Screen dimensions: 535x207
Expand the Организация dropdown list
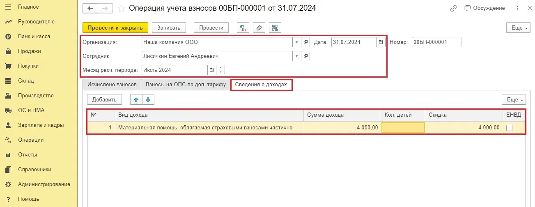pos(296,42)
